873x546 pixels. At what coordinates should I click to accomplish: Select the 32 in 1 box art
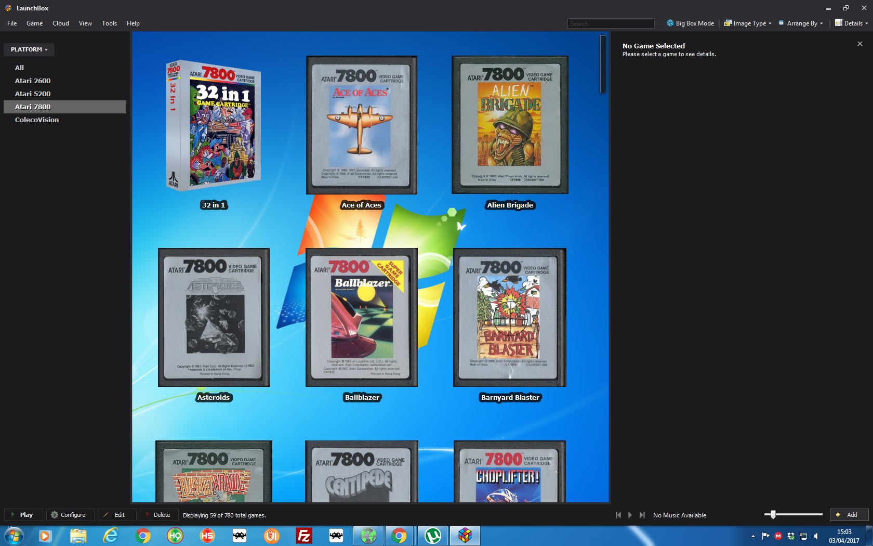(214, 125)
